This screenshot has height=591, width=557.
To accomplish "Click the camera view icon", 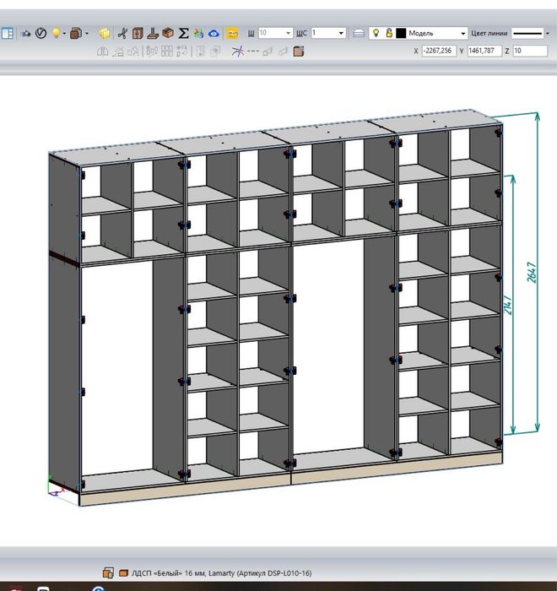I will [x=25, y=34].
